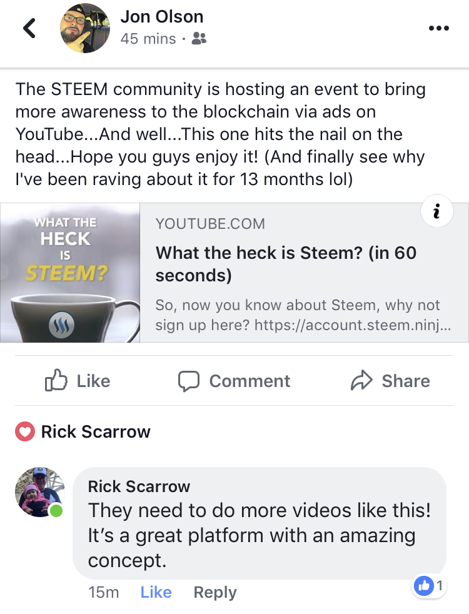Open Rick Scarrow's name in reactions
Screen dimensions: 469x614
click(x=96, y=431)
